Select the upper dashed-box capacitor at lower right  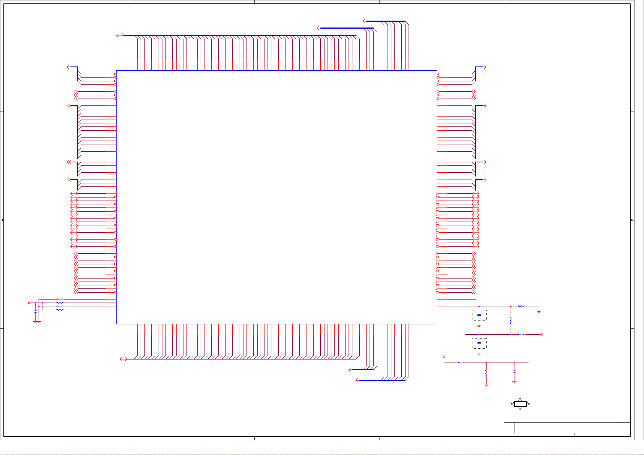click(479, 316)
